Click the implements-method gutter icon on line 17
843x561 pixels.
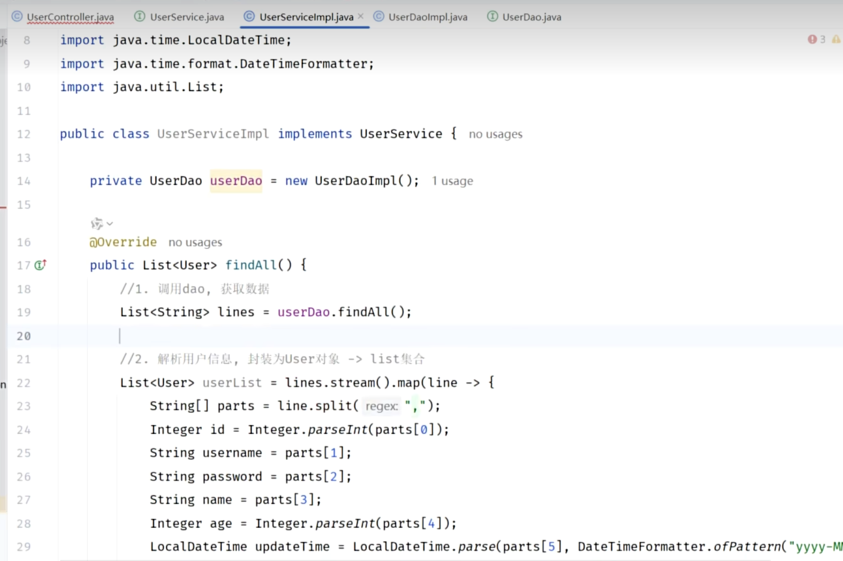pos(40,265)
